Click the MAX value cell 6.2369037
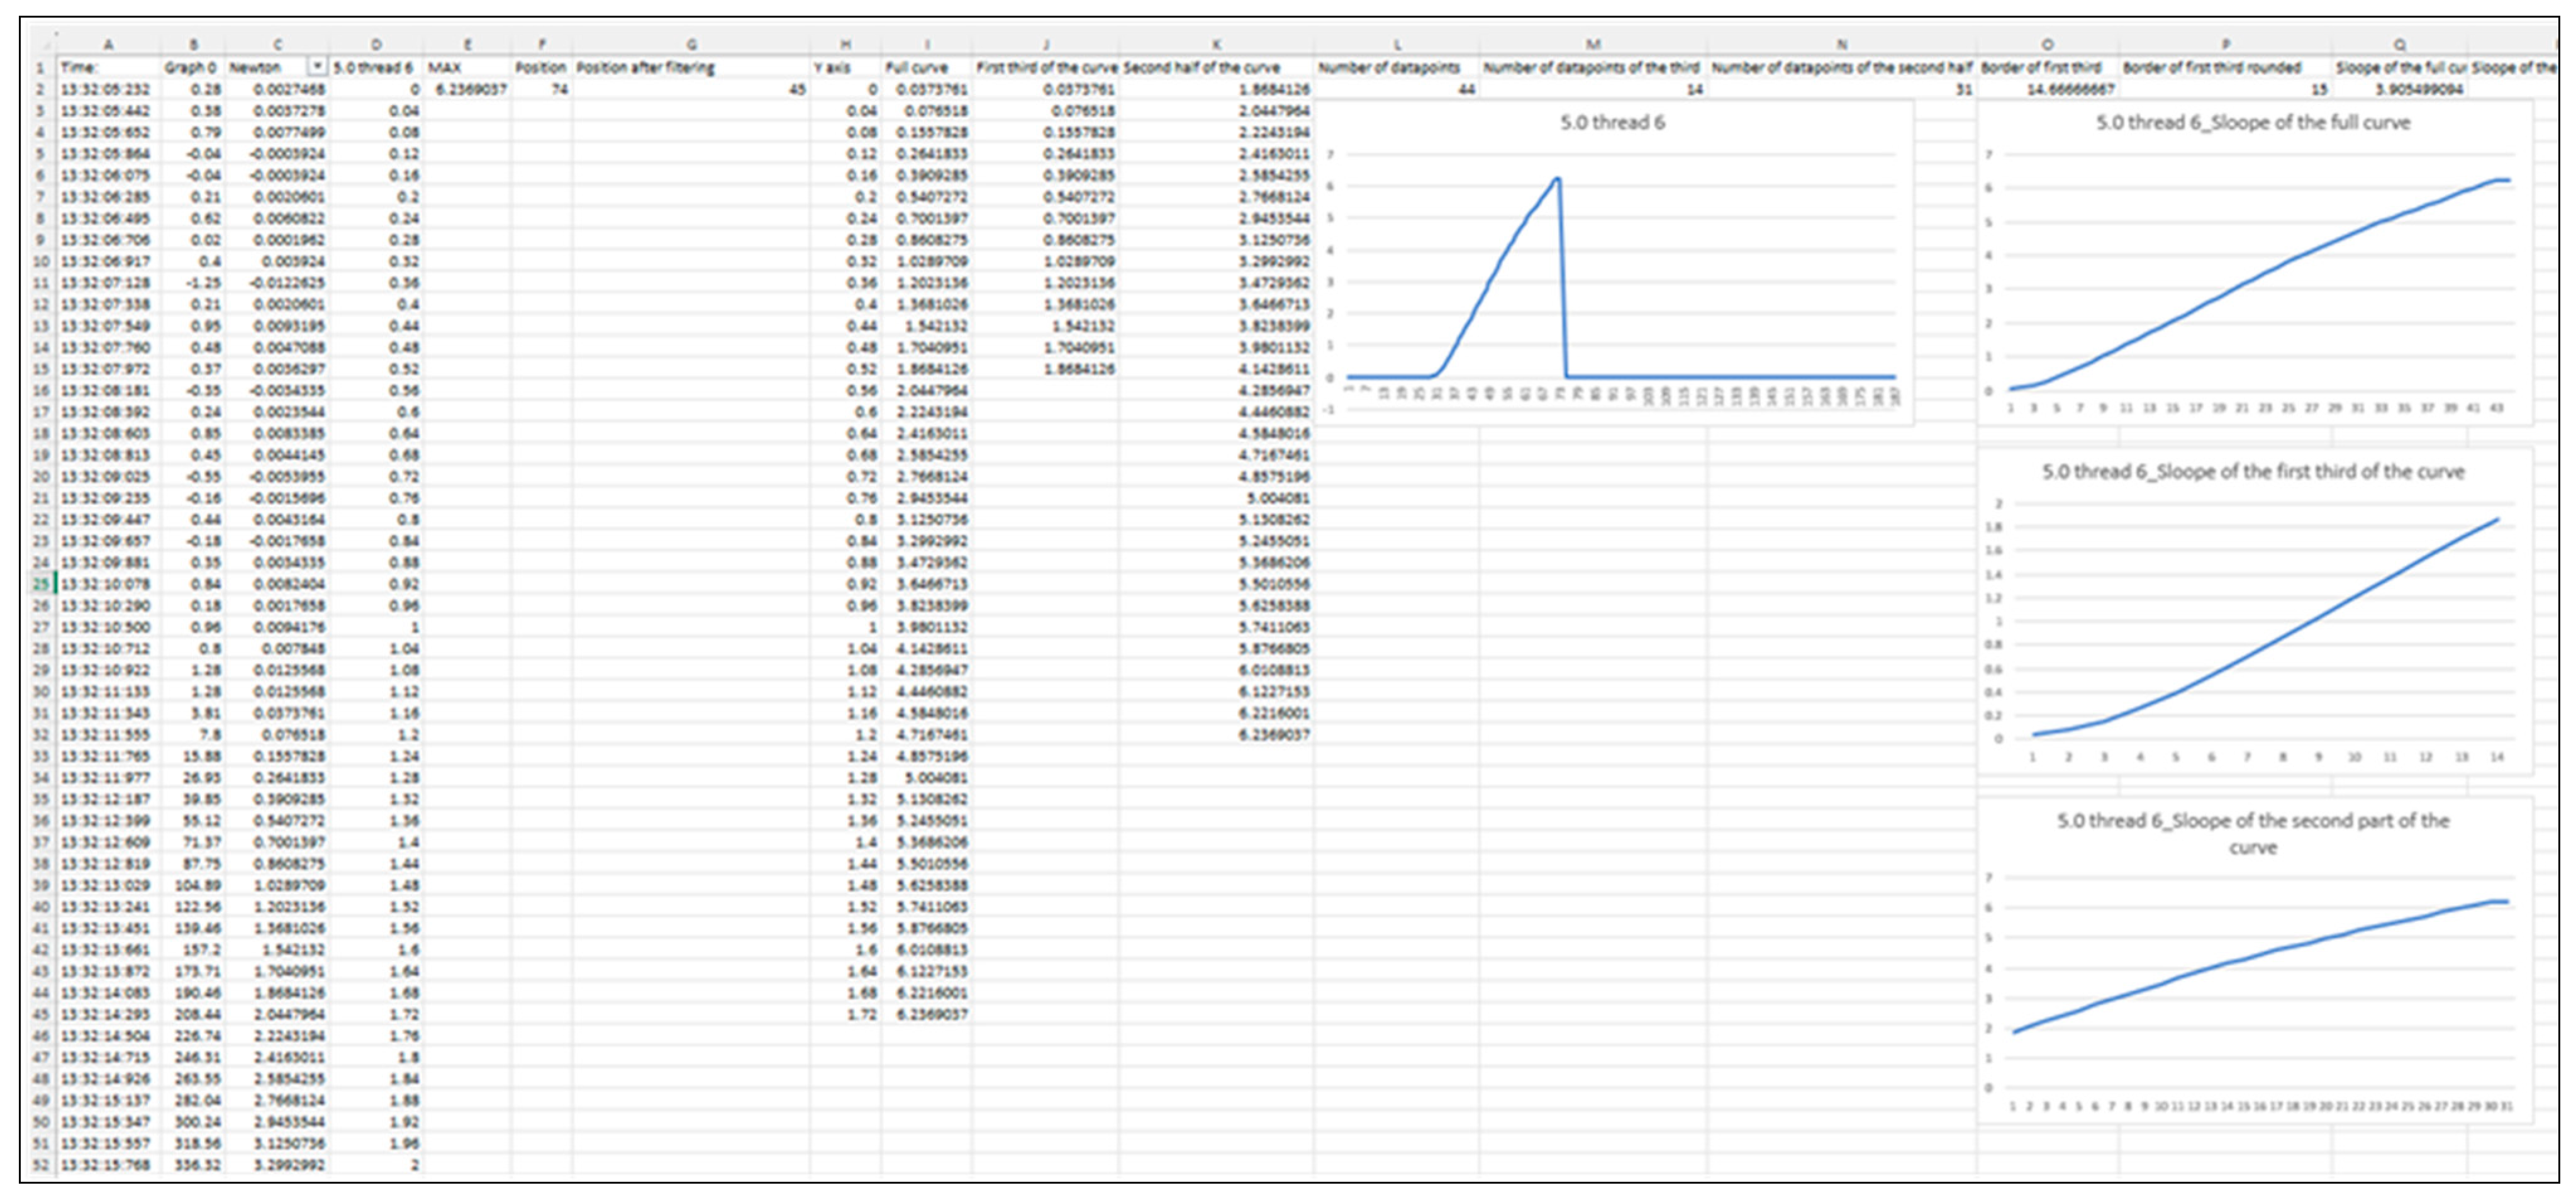Screen dimensions: 2576x1195 (x=467, y=89)
